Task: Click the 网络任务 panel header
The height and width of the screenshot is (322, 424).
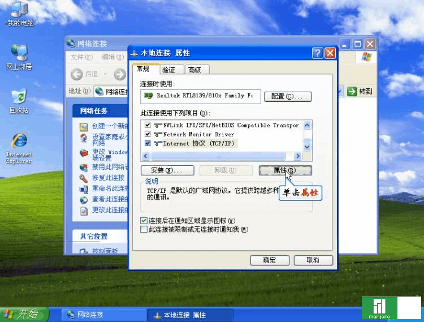Action: pos(101,111)
